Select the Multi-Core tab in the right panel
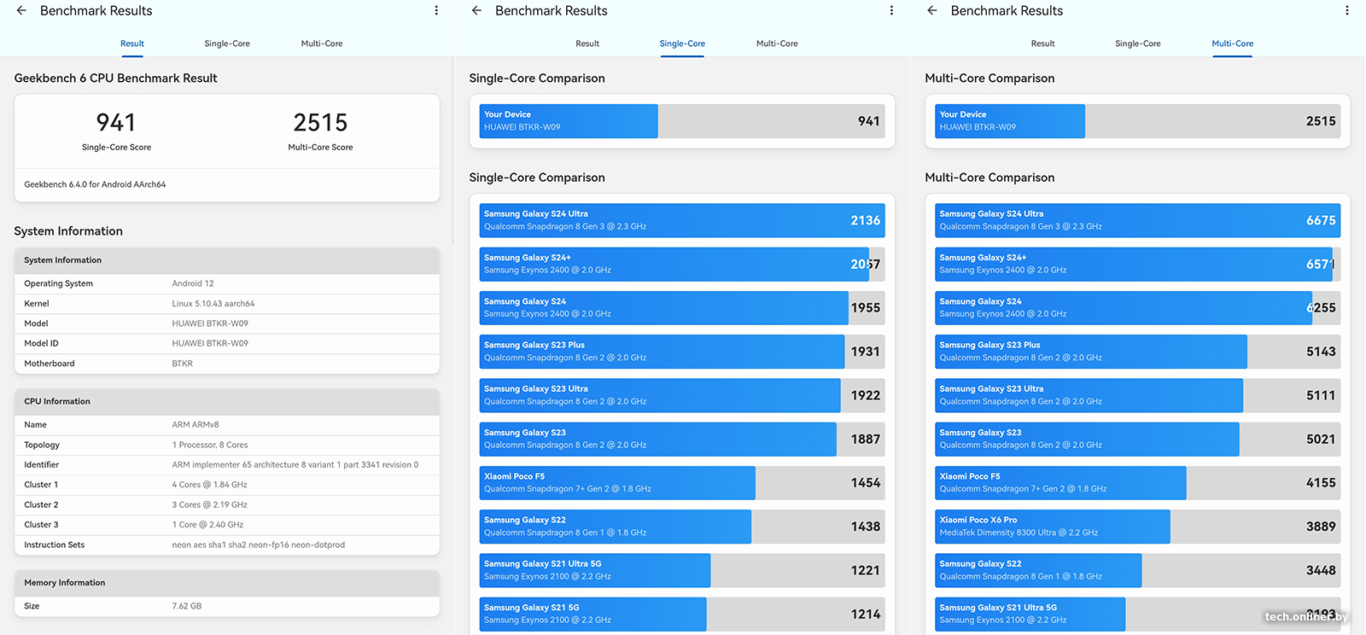Viewport: 1366px width, 635px height. 1233,44
